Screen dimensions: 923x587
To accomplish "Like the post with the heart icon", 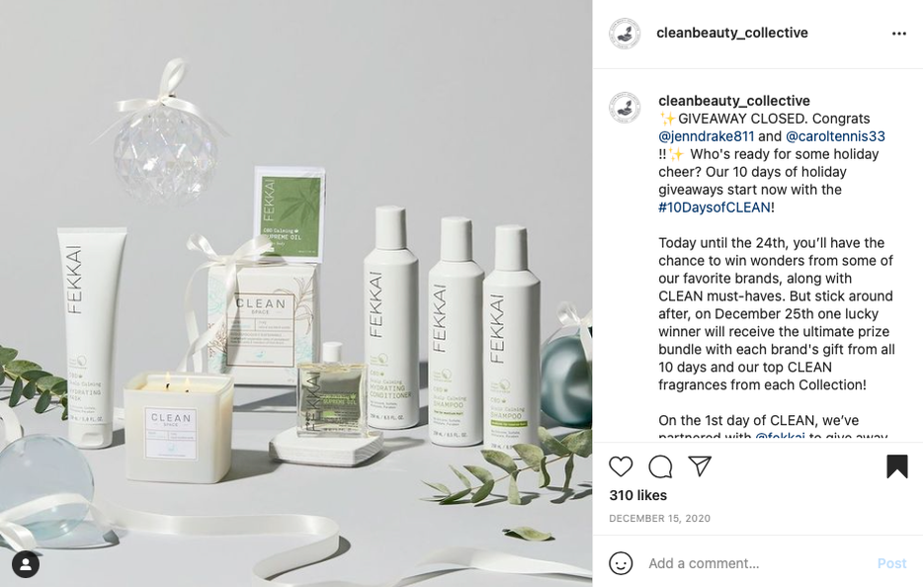I will point(621,466).
